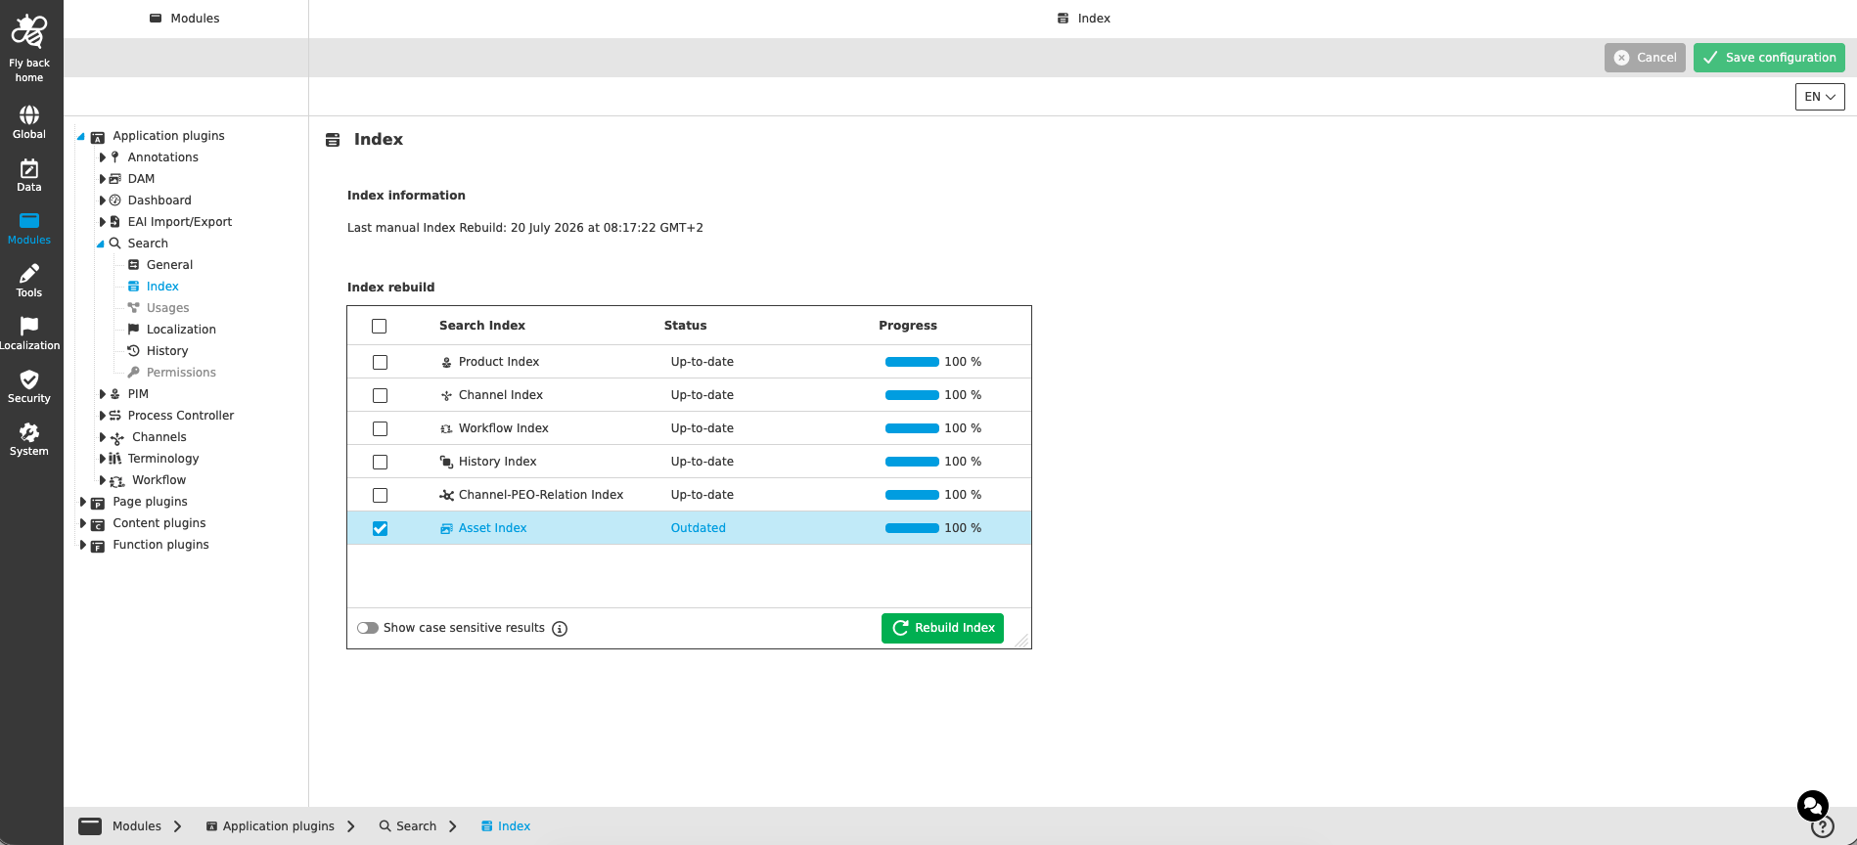Open the Global section in sidebar
The image size is (1857, 845).
pyautogui.click(x=29, y=122)
